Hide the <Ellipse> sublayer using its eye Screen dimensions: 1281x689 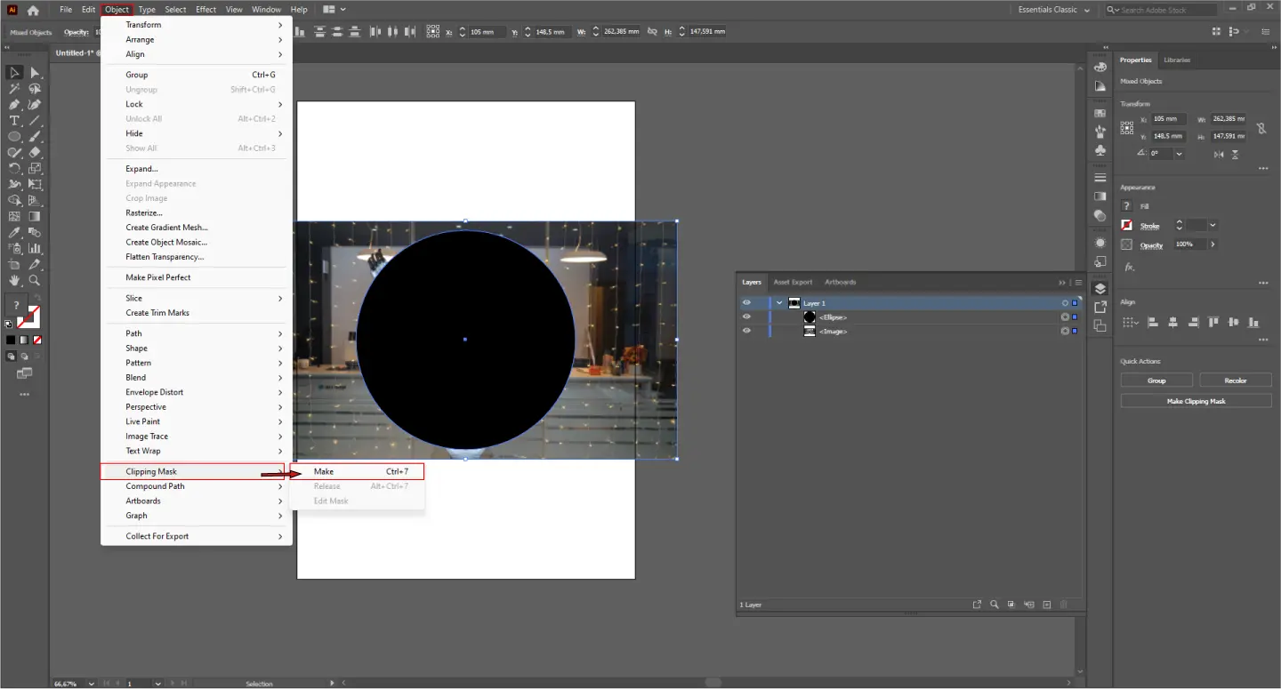pos(746,316)
